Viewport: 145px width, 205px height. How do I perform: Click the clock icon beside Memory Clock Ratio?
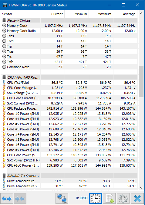coord(4,31)
